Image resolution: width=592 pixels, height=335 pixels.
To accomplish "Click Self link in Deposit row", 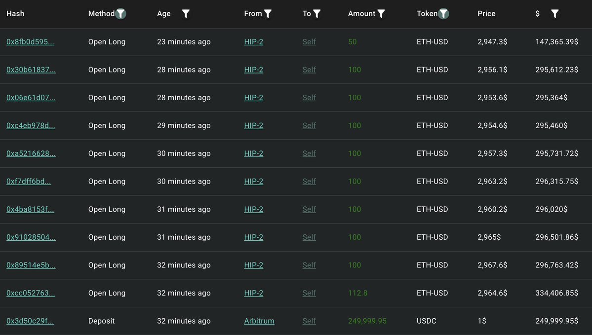I will [x=309, y=321].
